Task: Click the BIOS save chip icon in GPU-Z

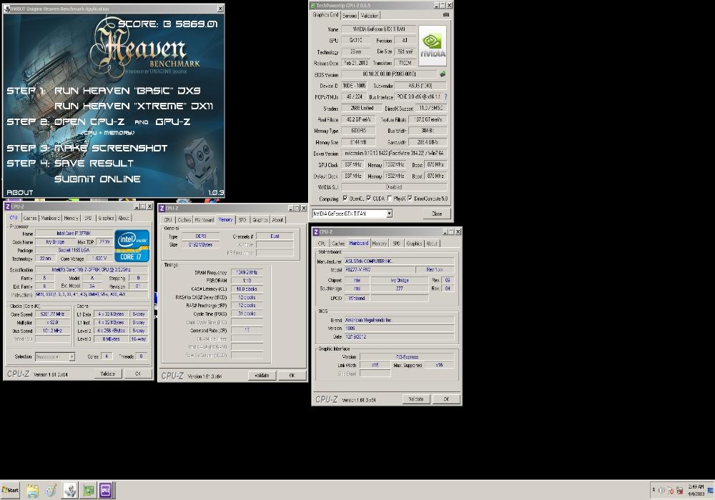Action: tap(443, 74)
